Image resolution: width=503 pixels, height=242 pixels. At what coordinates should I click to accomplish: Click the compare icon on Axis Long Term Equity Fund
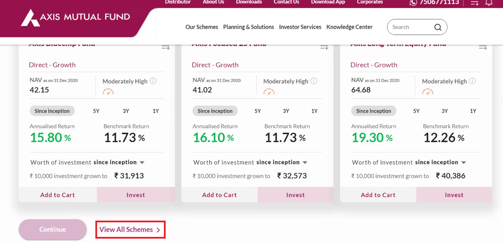(x=483, y=47)
